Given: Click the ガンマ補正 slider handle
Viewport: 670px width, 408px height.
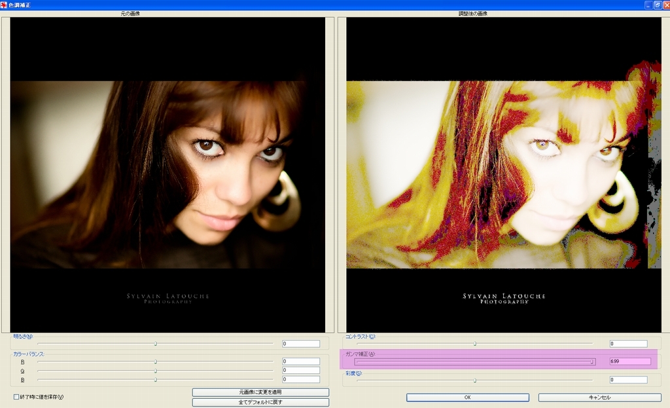Looking at the screenshot, I should point(591,362).
